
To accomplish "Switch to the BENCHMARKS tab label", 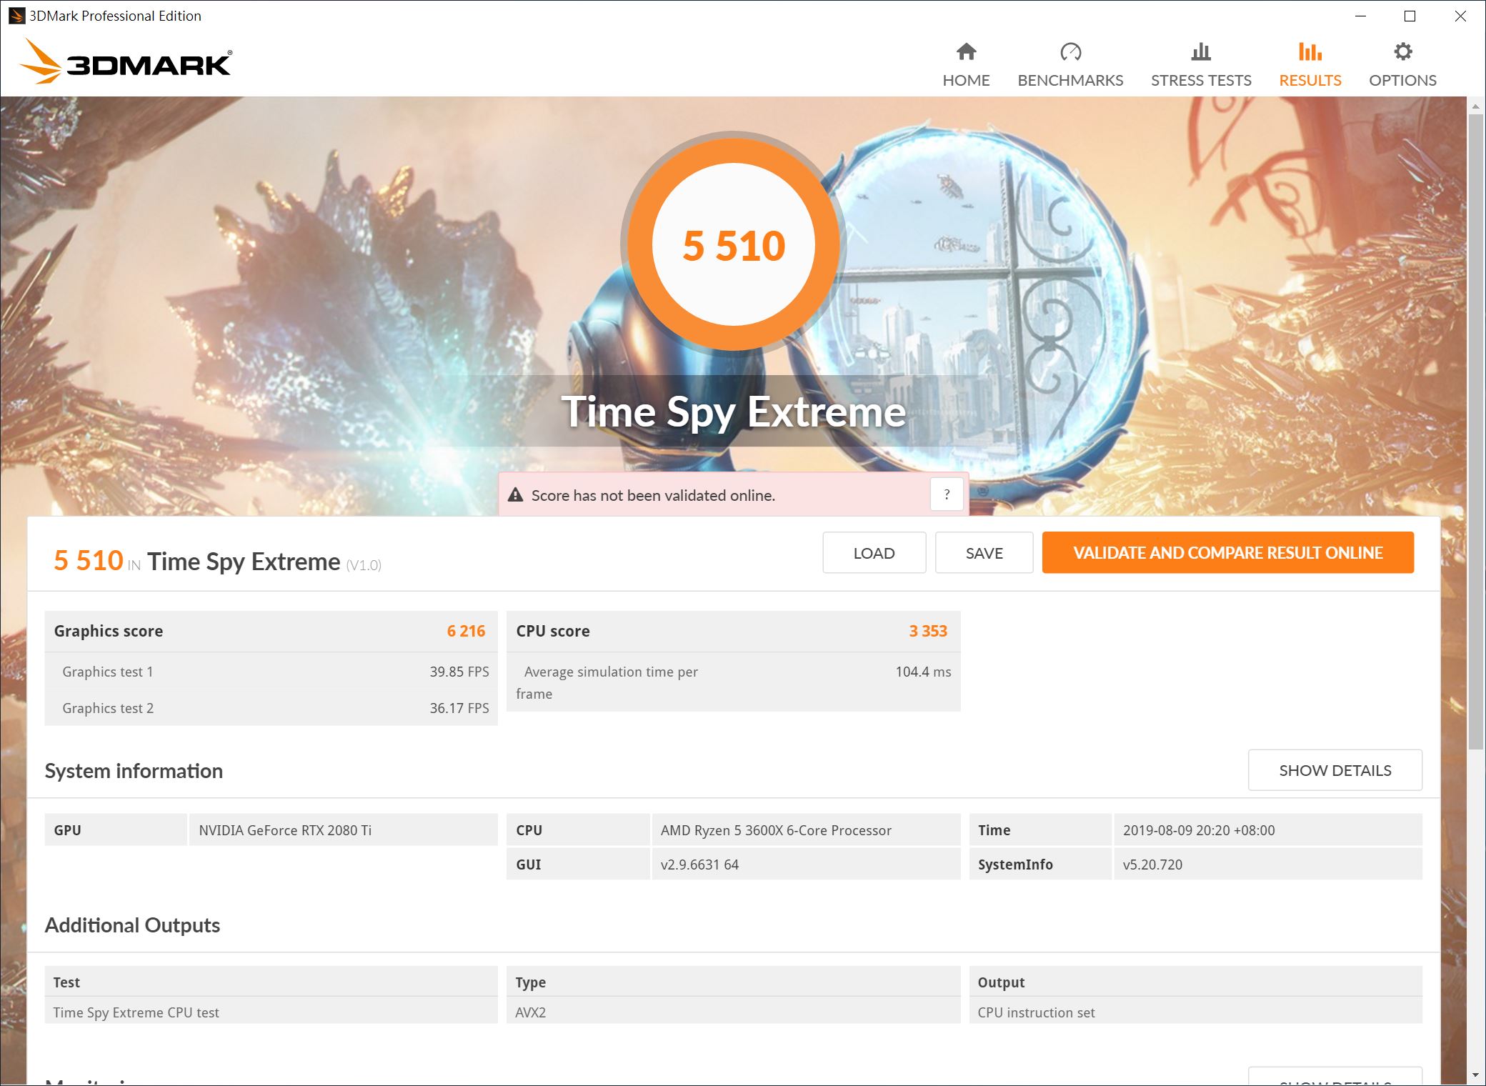I will point(1070,80).
